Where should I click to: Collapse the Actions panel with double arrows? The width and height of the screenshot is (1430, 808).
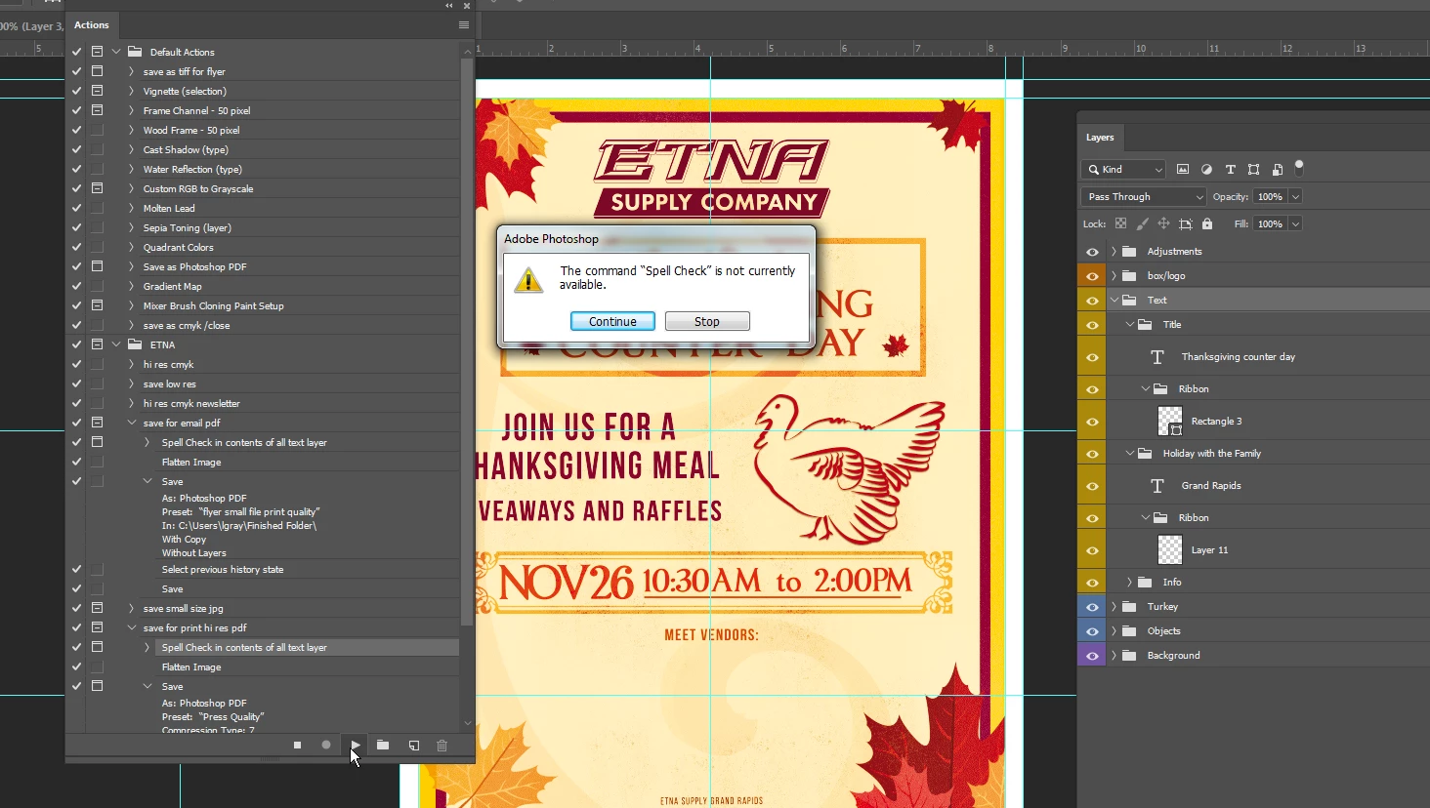[449, 6]
